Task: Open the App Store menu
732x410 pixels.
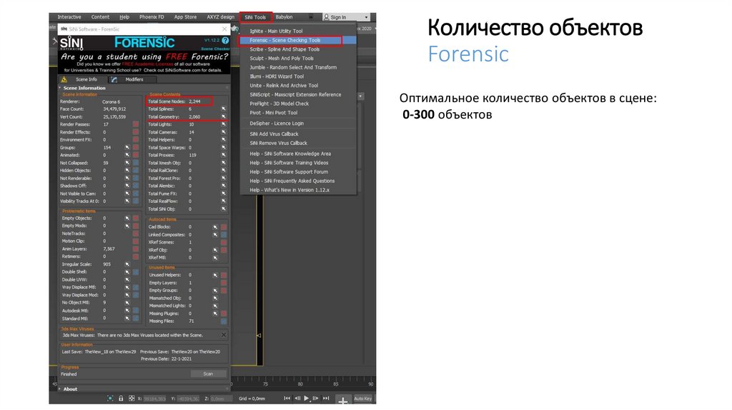Action: click(x=185, y=17)
